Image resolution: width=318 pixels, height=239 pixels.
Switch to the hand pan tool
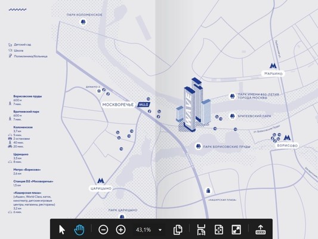79,230
